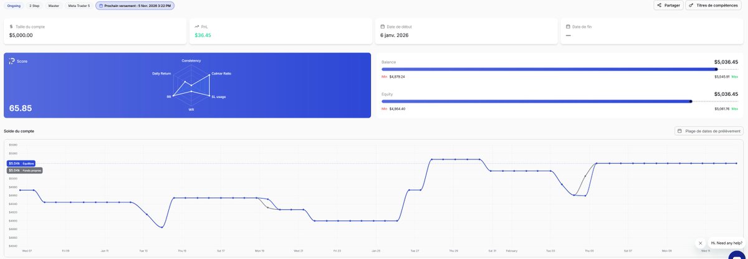Click the RR radar label
This screenshot has height=259, width=748.
pos(168,97)
